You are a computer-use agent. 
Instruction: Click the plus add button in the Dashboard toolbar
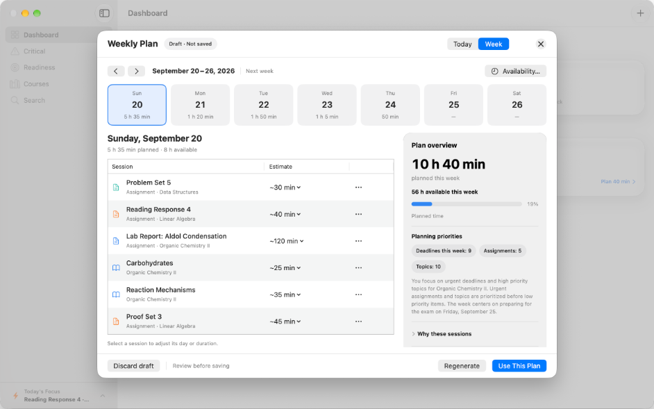pyautogui.click(x=640, y=13)
